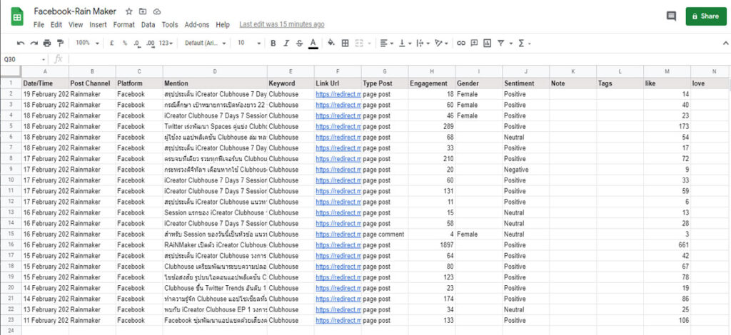Open the Google Sheets home icon

pos(17,17)
